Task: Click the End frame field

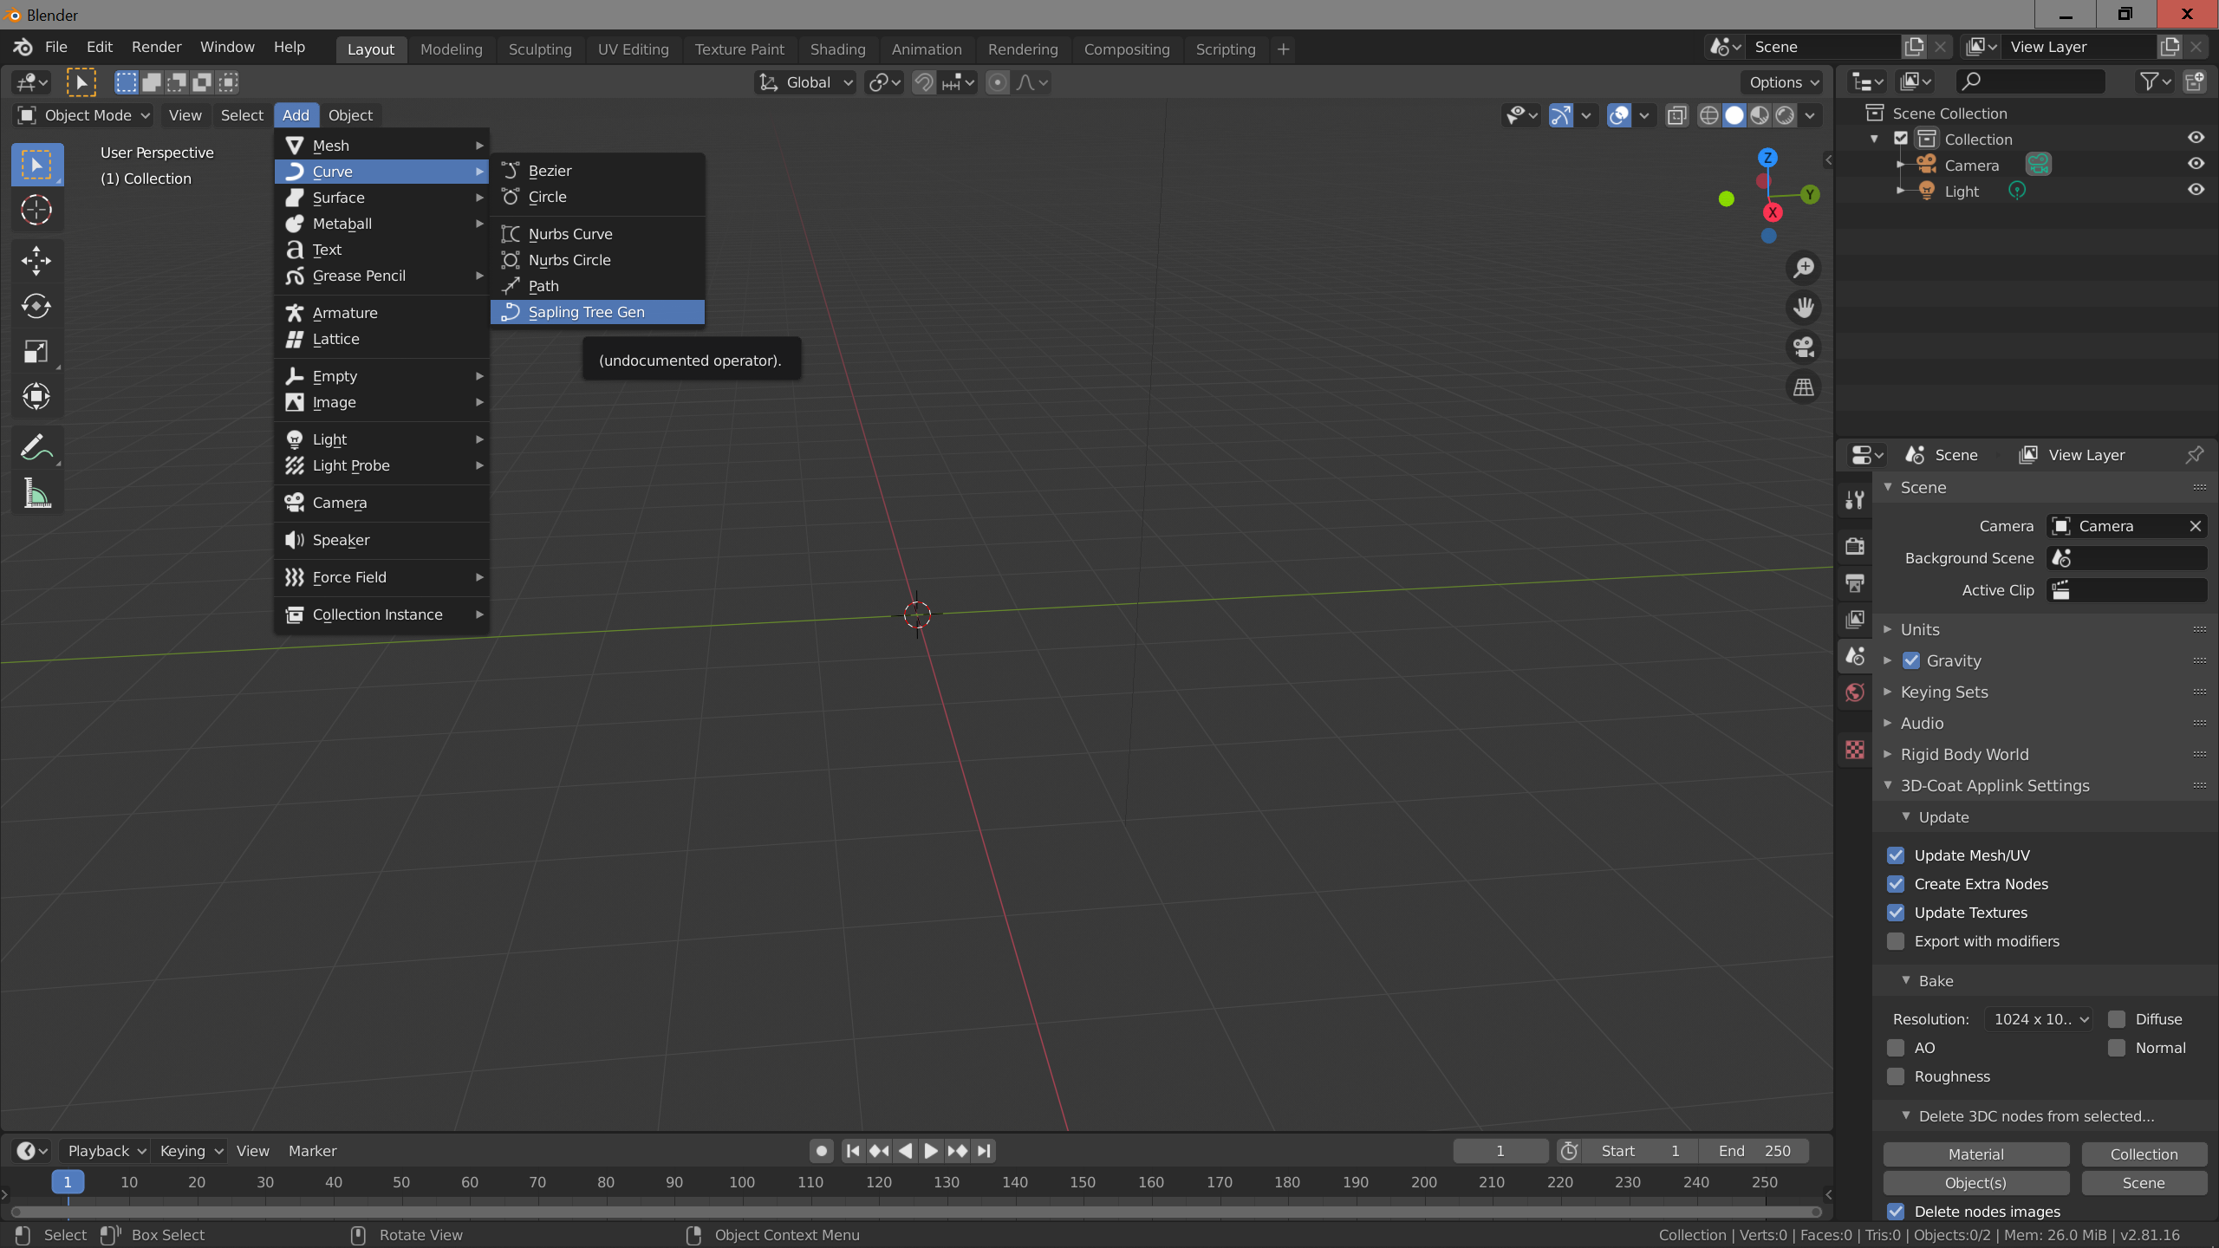Action: (1753, 1151)
